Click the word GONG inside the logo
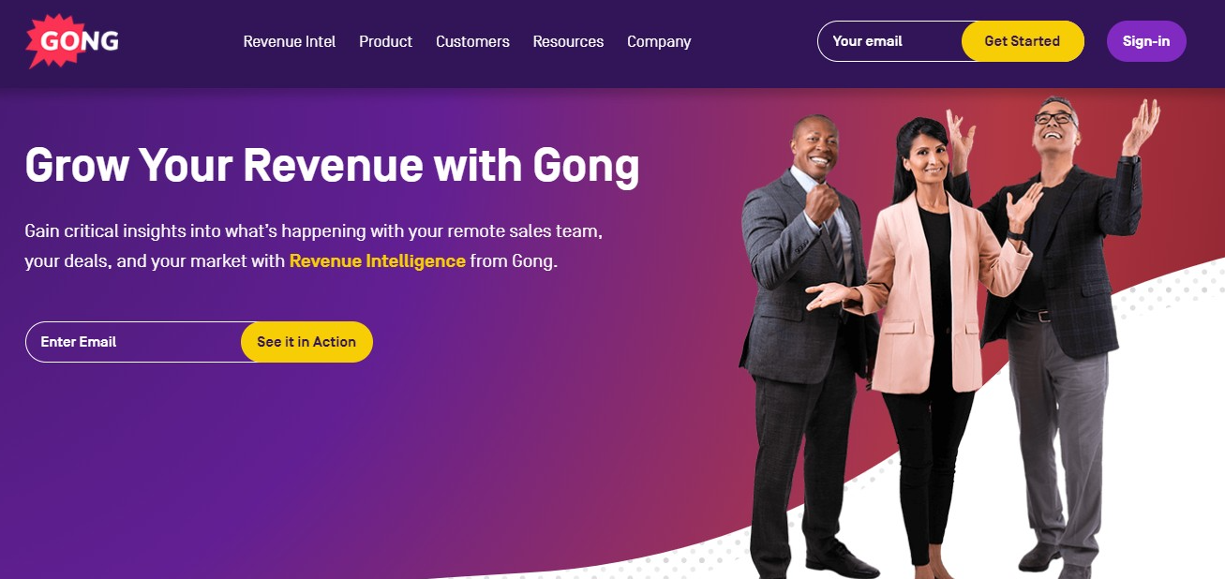 click(80, 42)
